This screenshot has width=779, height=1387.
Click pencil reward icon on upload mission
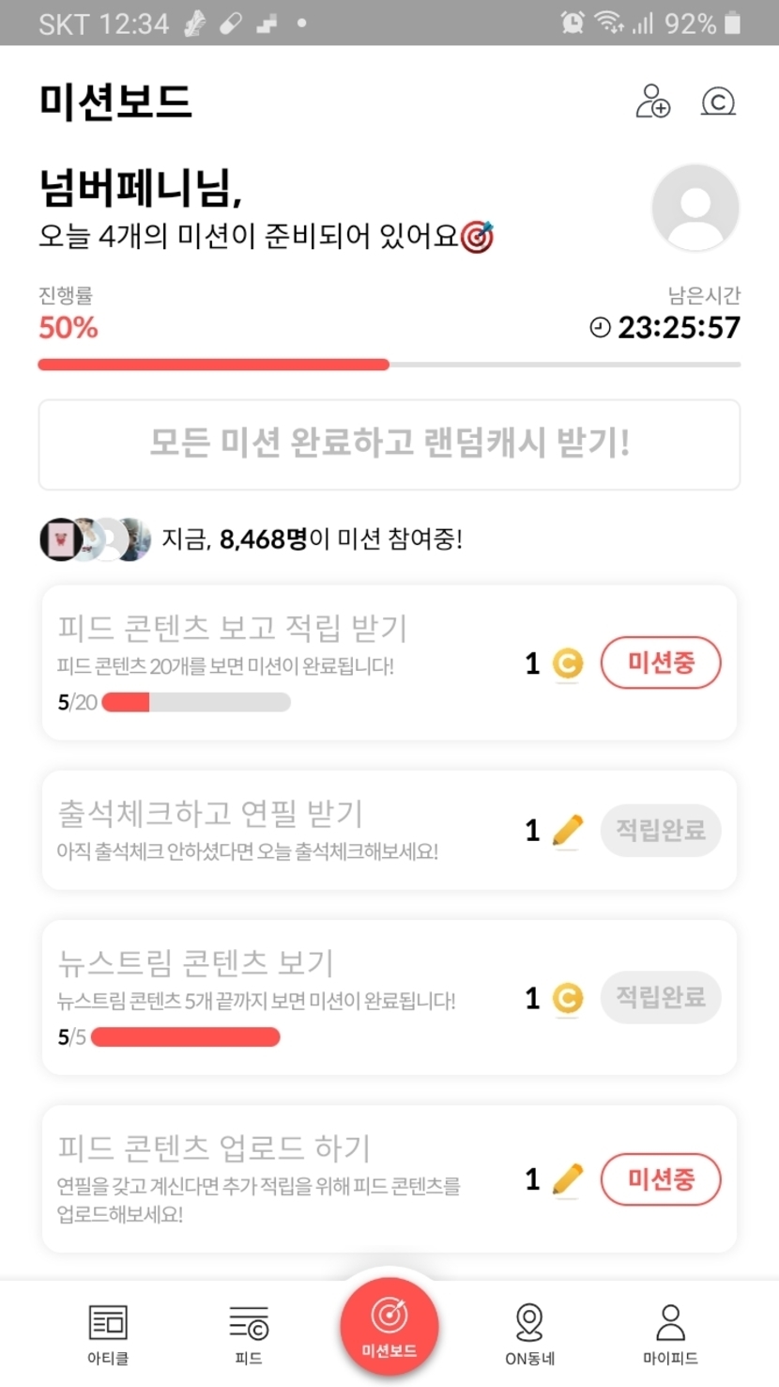(567, 1179)
